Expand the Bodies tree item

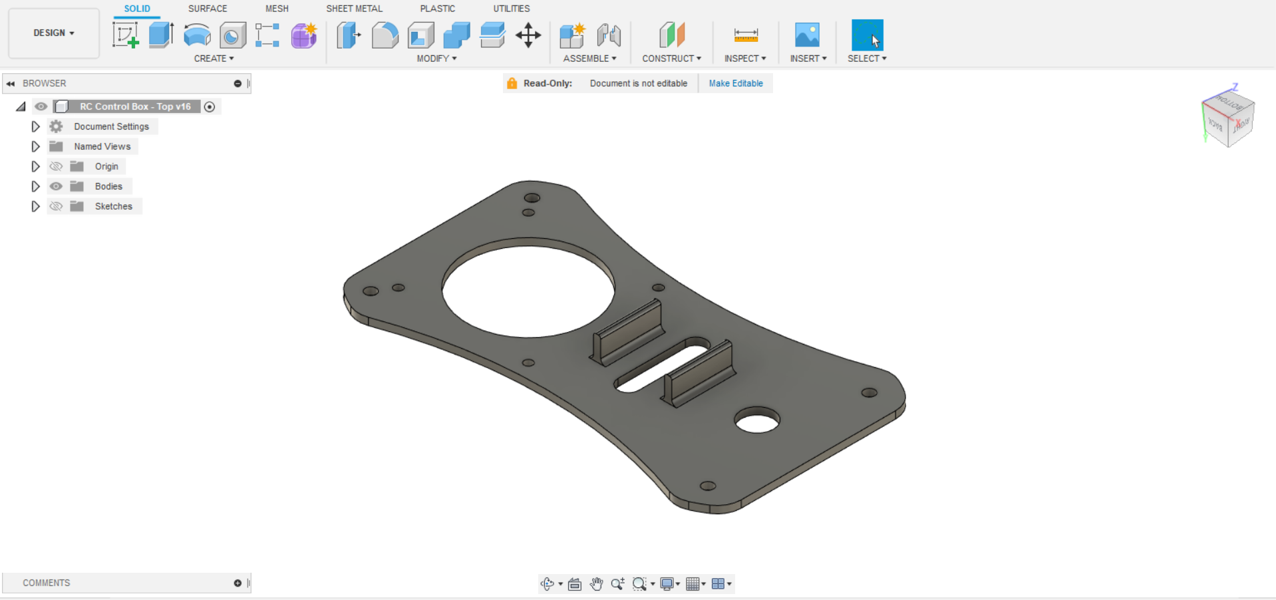[x=35, y=186]
